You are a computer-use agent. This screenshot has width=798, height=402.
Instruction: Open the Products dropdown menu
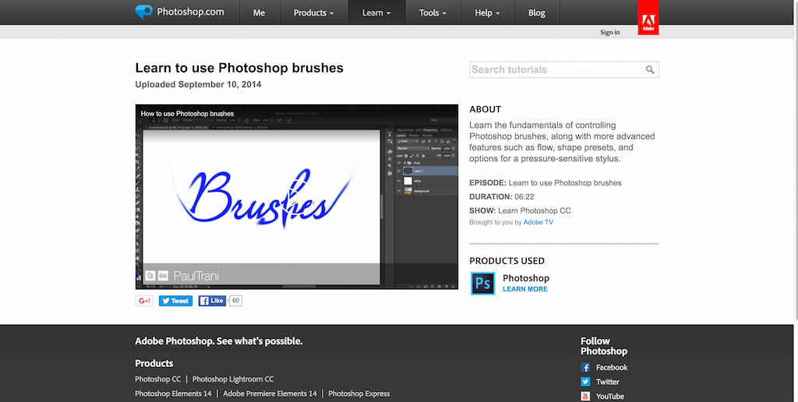tap(313, 12)
